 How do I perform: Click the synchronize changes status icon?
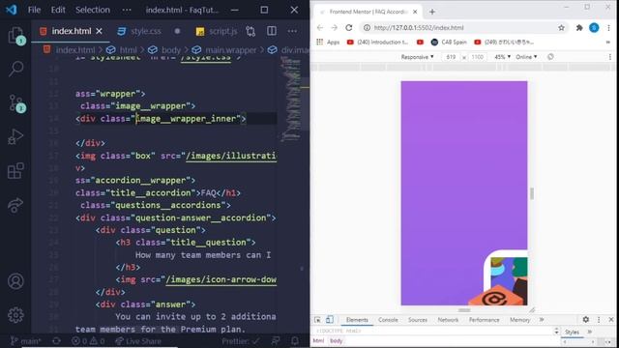click(56, 341)
